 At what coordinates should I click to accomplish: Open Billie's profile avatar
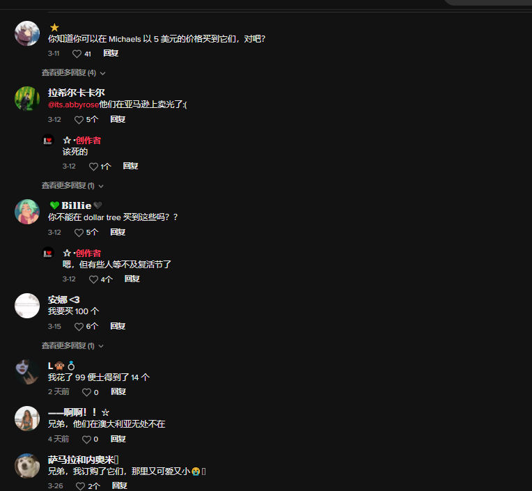27,212
